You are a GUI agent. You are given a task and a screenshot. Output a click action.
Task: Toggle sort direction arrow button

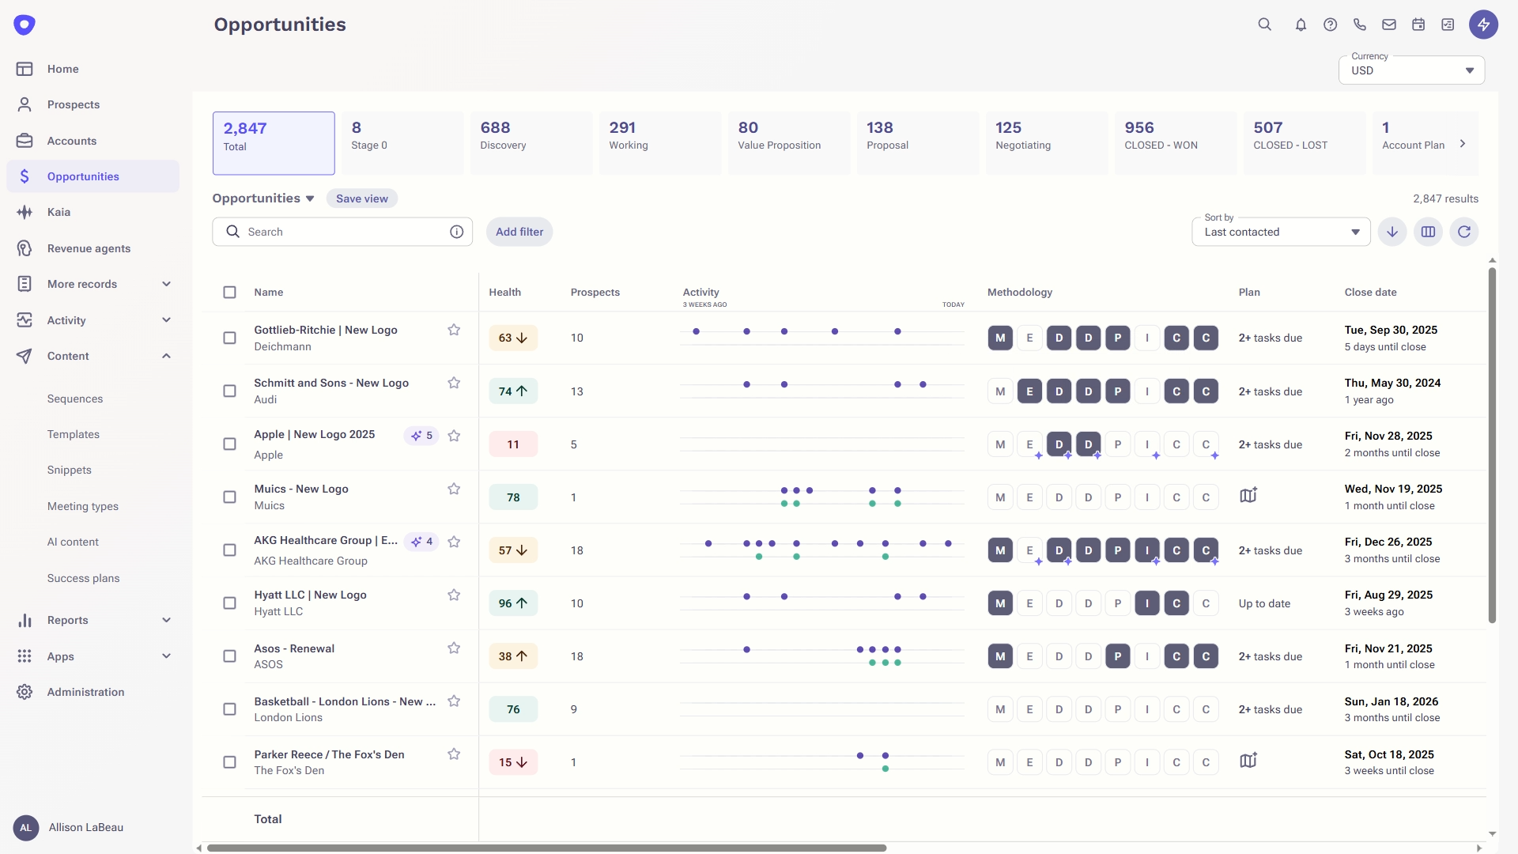tap(1392, 232)
